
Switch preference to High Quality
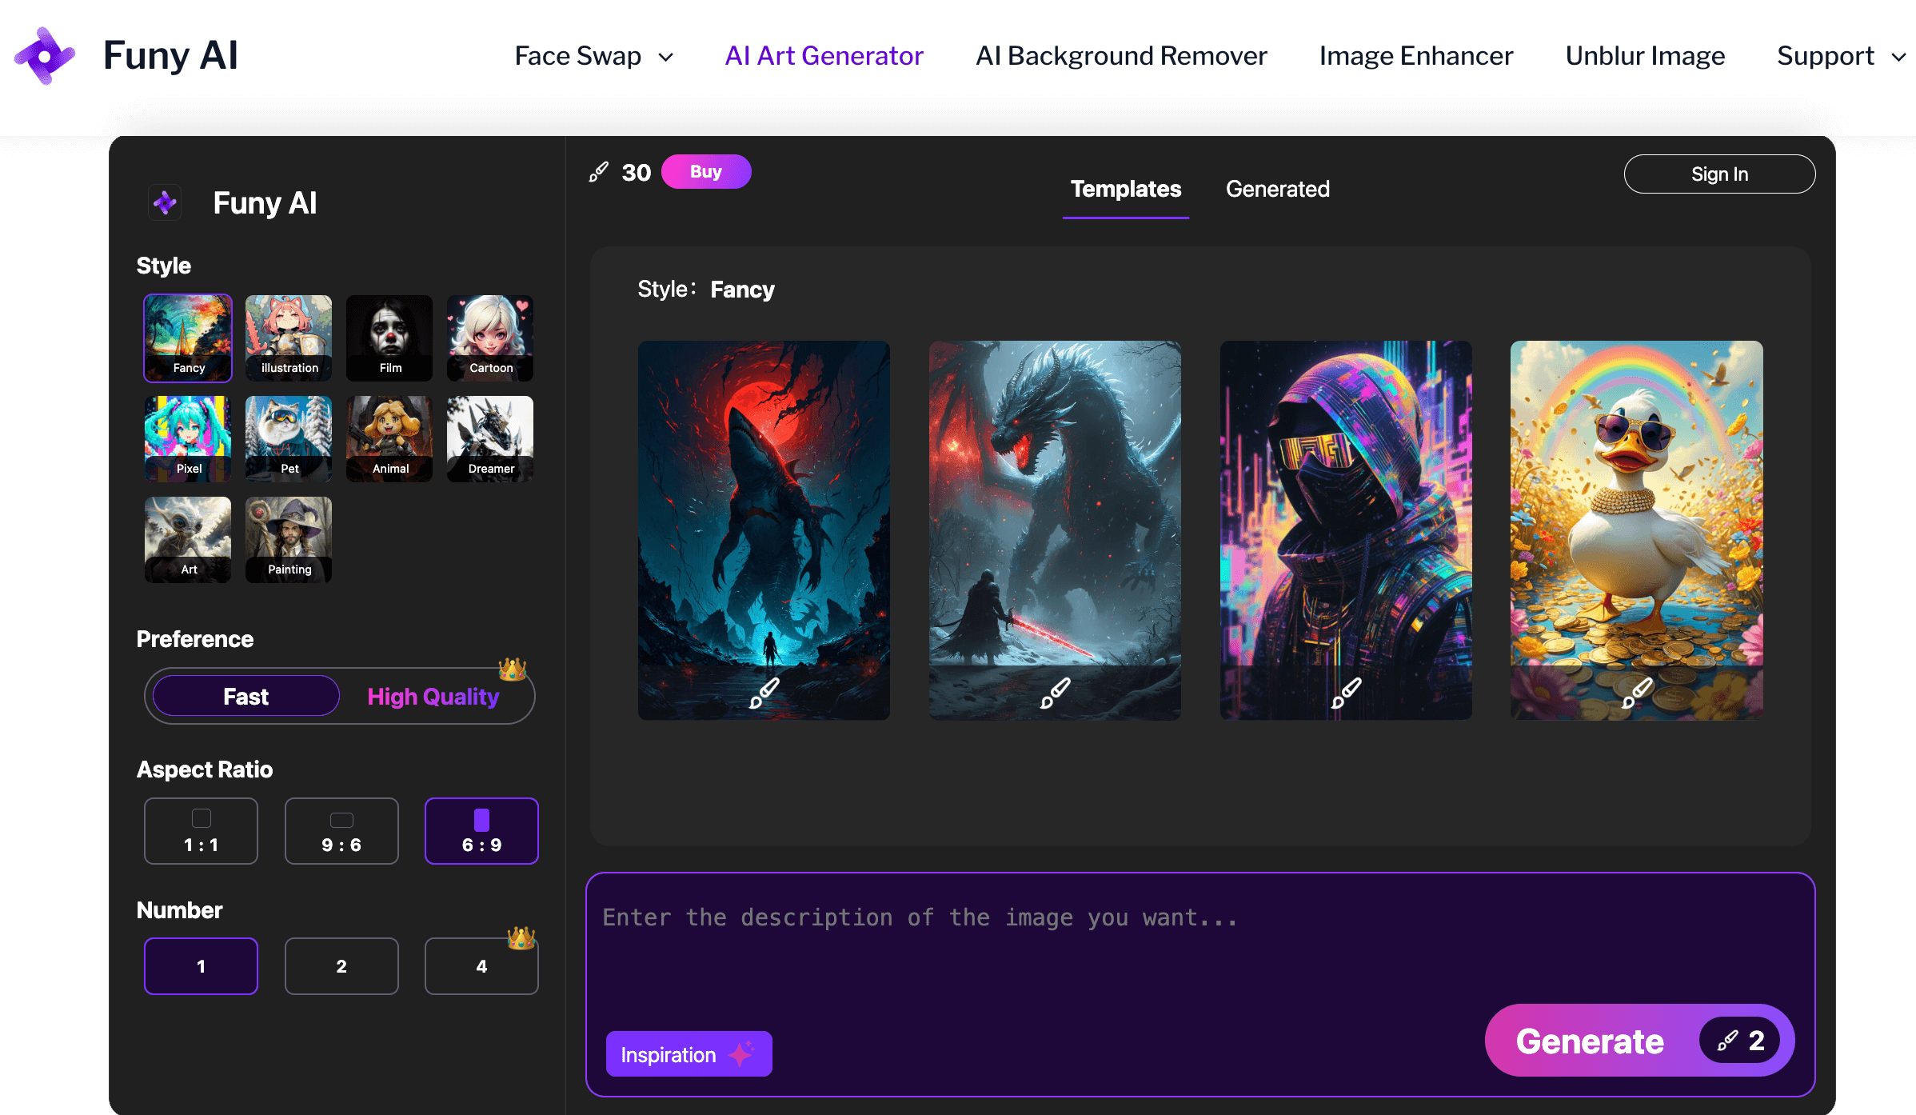(433, 697)
